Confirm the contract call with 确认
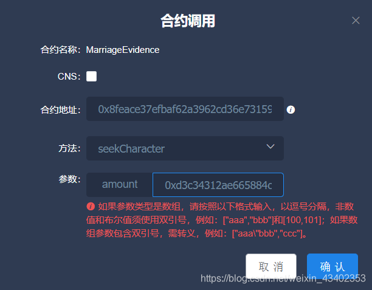 click(332, 266)
